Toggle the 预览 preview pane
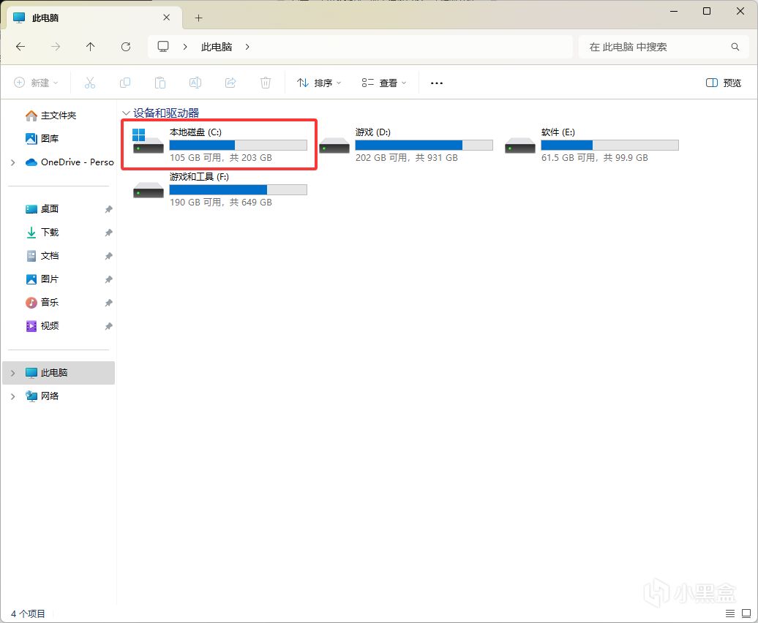The width and height of the screenshot is (758, 623). click(723, 83)
